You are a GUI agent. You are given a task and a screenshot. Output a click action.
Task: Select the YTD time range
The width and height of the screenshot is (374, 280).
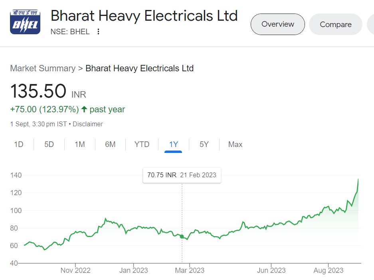coord(142,145)
